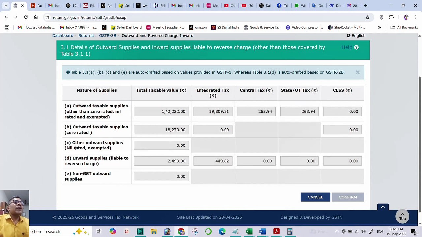Open Microsoft Edge from the taskbar

click(x=222, y=232)
